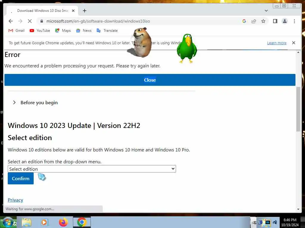Open the Chrome profile menu
The width and height of the screenshot is (305, 228).
pyautogui.click(x=284, y=21)
